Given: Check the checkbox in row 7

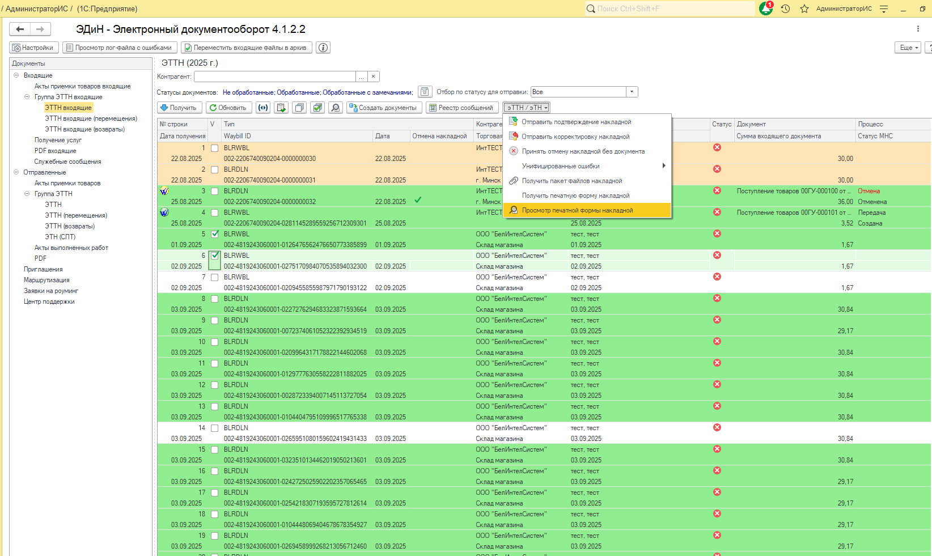Looking at the screenshot, I should [x=215, y=277].
